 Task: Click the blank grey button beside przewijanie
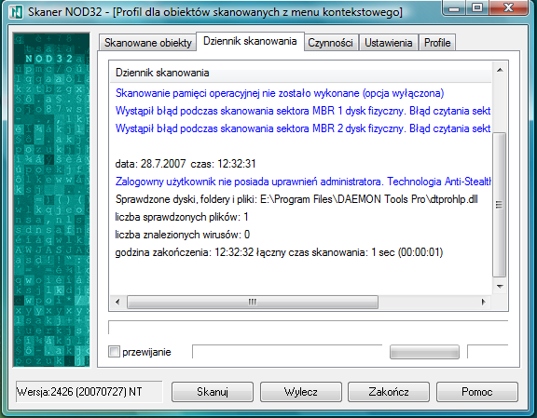424,352
